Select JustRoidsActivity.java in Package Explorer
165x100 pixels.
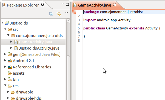point(39,48)
